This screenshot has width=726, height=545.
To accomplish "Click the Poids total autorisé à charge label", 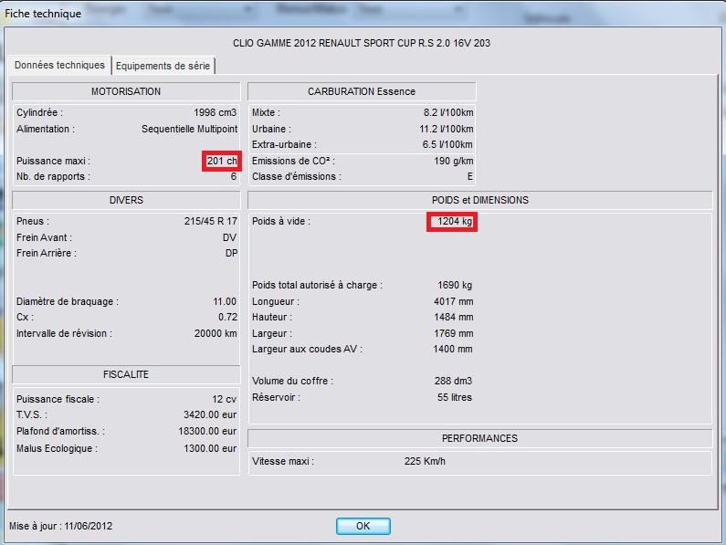I will point(317,285).
